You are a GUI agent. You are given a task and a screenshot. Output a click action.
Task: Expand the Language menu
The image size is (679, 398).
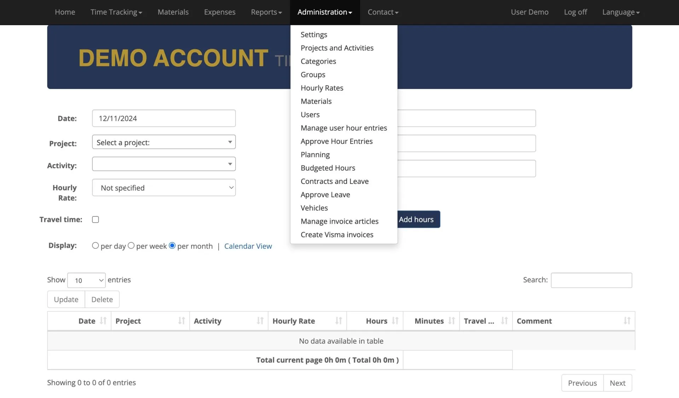pos(621,12)
